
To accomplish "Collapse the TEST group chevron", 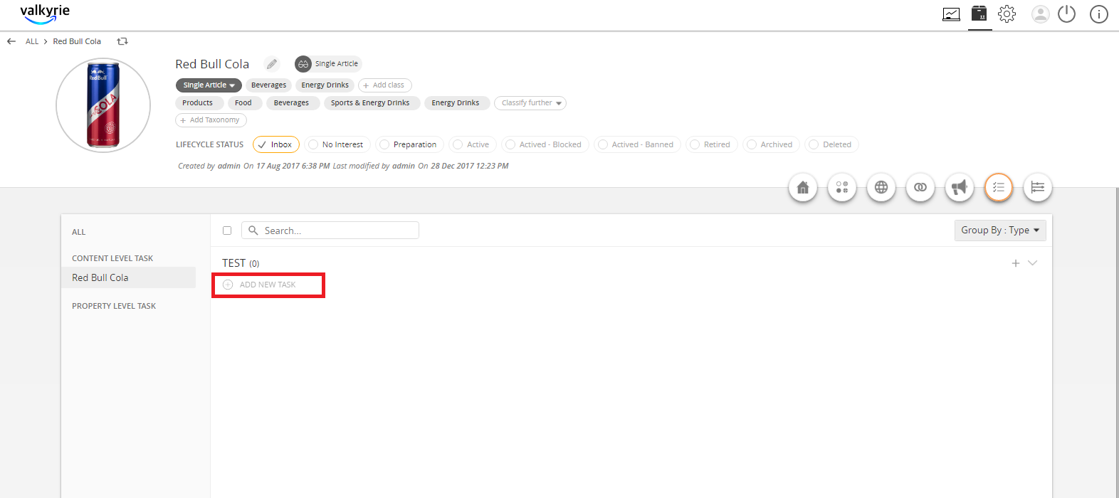I will click(x=1033, y=263).
